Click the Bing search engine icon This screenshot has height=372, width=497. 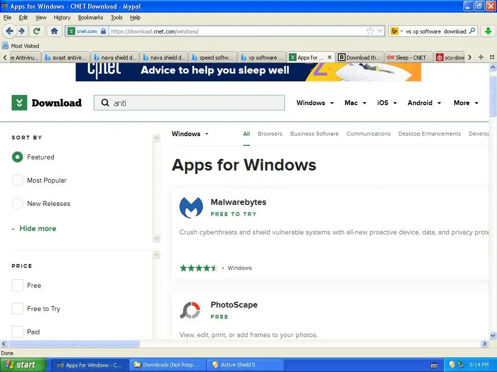point(394,31)
